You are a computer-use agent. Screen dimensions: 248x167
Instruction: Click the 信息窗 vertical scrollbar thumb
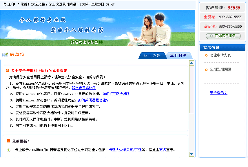point(192,90)
